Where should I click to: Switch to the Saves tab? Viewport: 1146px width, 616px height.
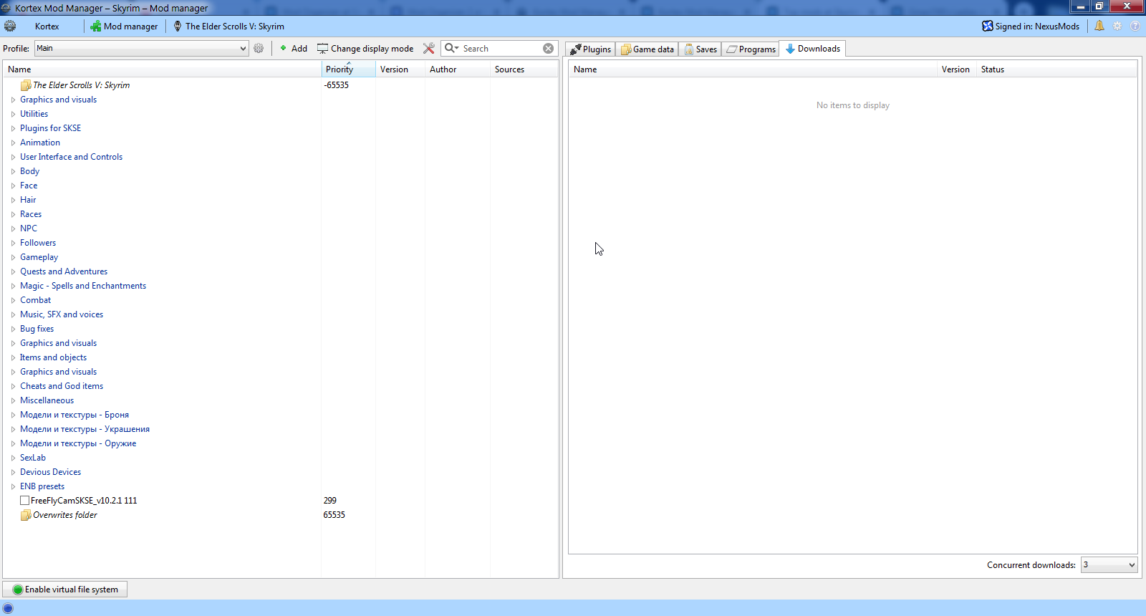[x=700, y=49]
